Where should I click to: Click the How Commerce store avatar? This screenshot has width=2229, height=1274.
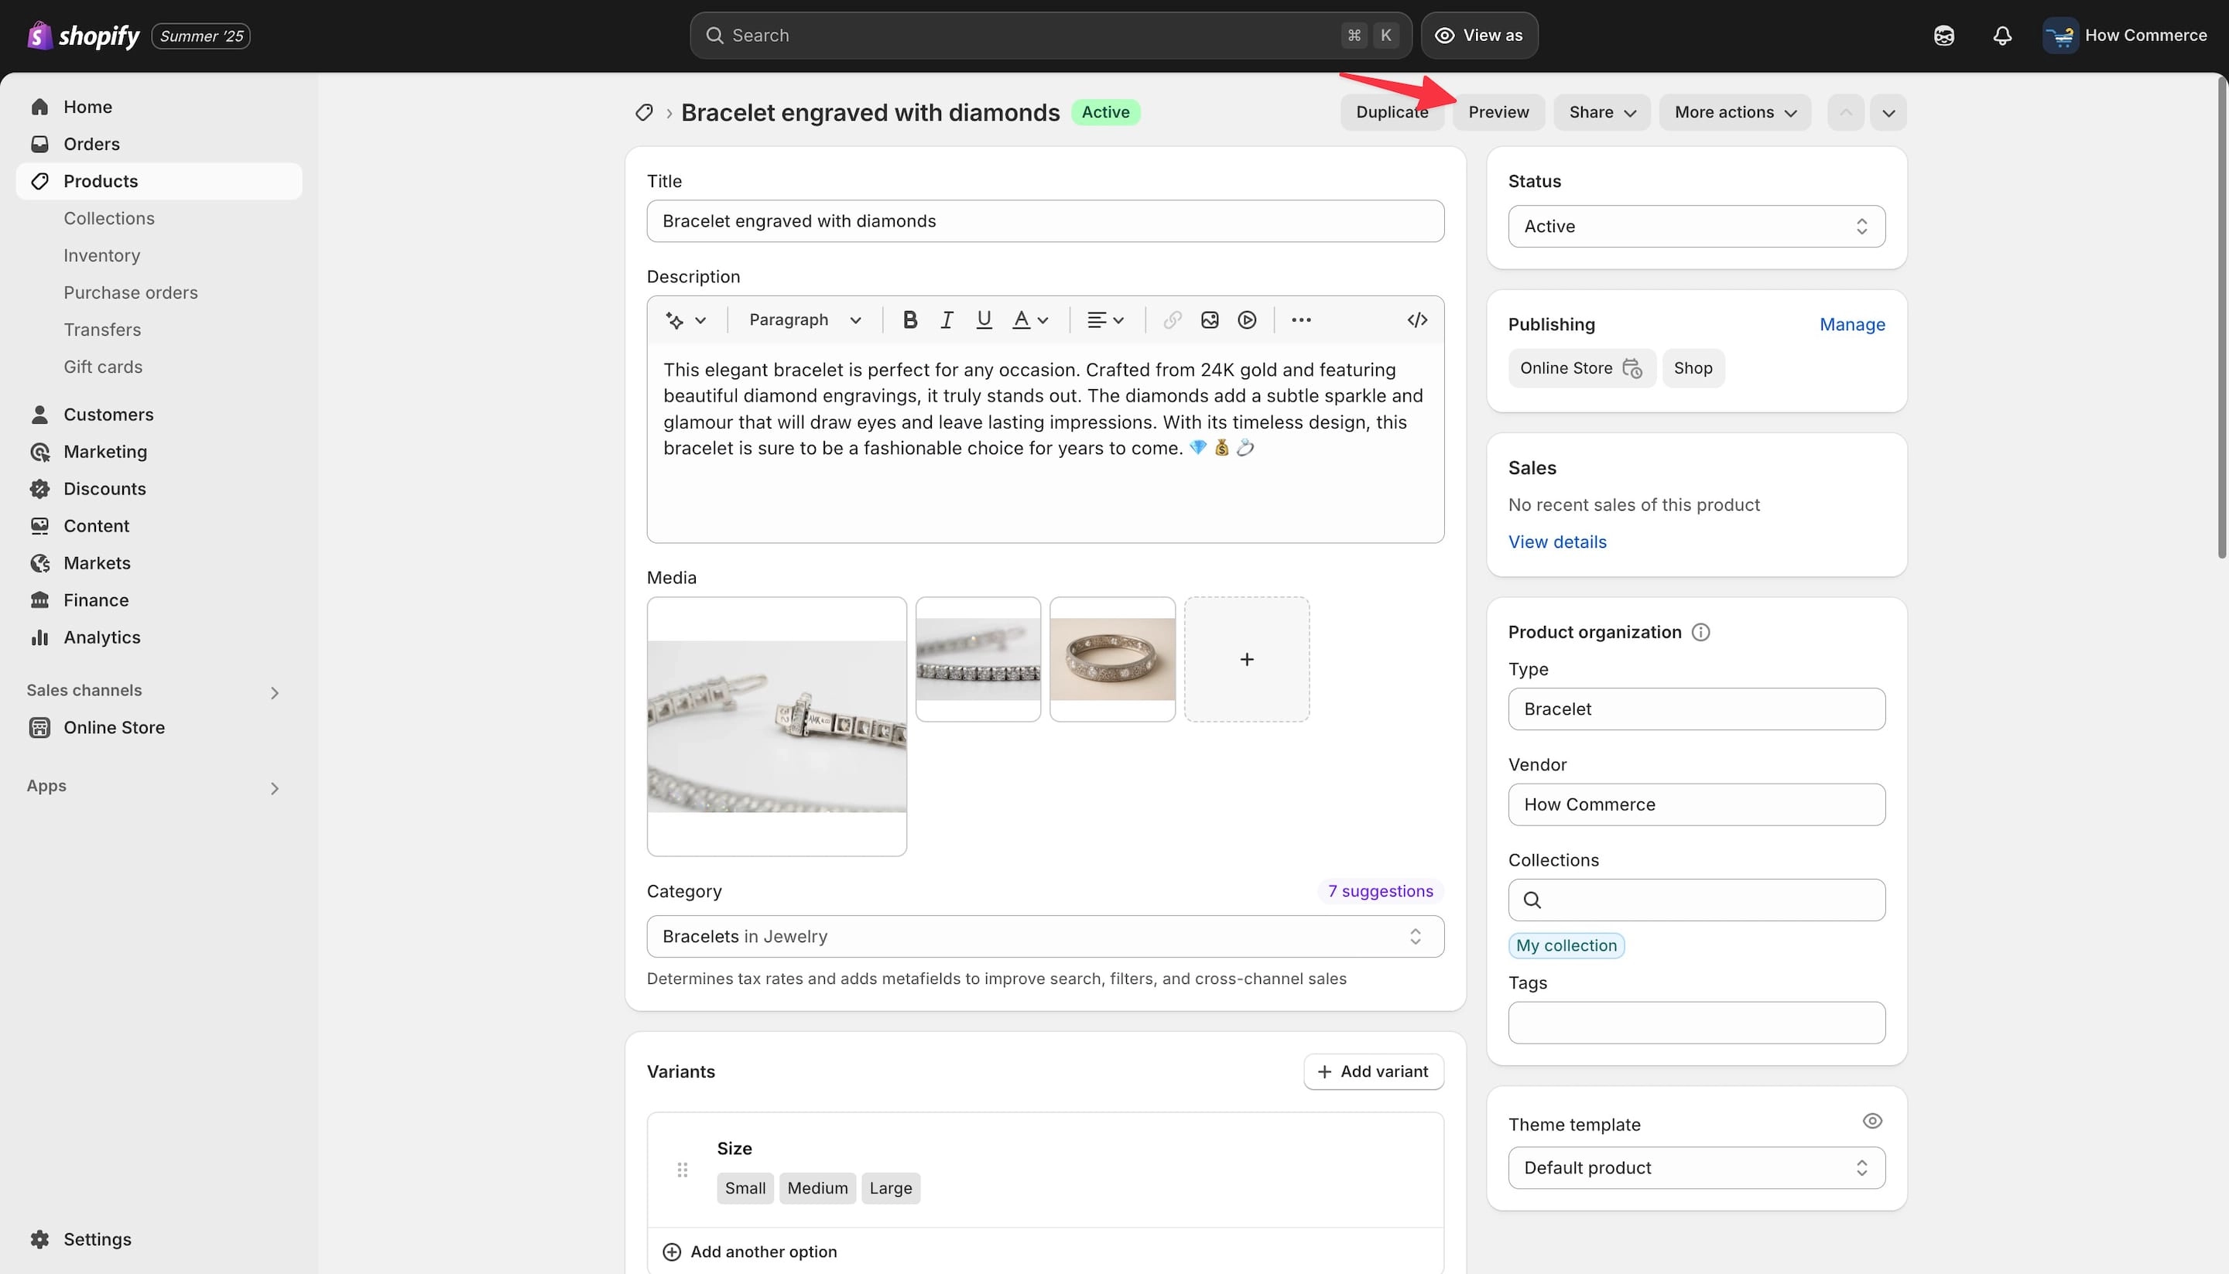pyautogui.click(x=2060, y=36)
